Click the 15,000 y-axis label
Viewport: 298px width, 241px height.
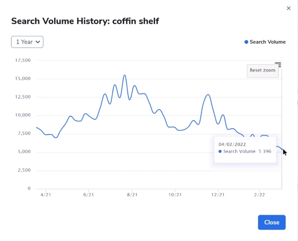point(23,79)
